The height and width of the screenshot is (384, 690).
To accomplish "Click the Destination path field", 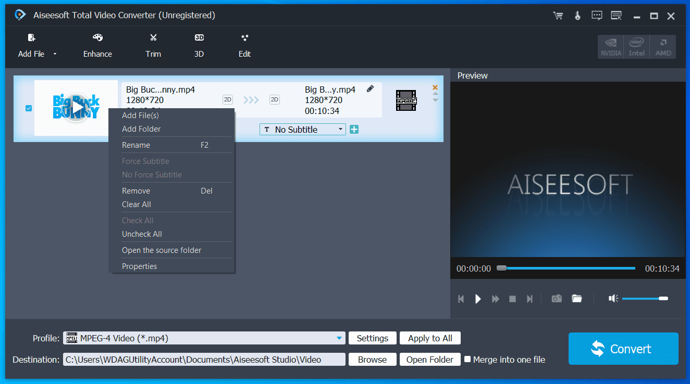I will point(204,360).
